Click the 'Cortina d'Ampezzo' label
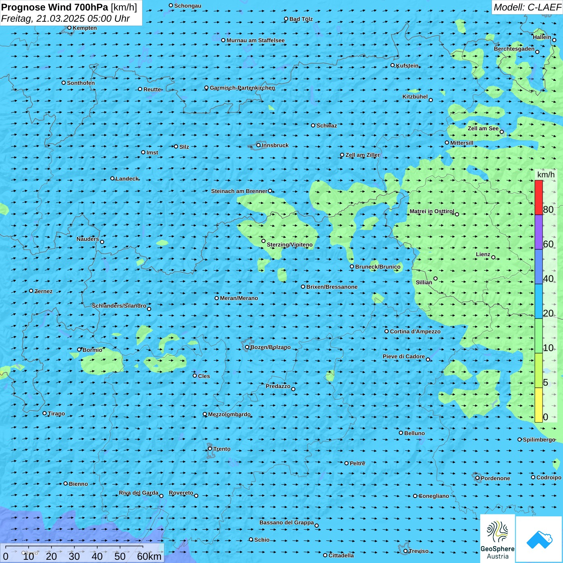This screenshot has width=563, height=563. (415, 331)
